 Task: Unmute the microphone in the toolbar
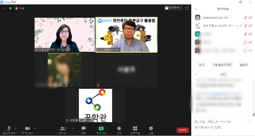9,130
